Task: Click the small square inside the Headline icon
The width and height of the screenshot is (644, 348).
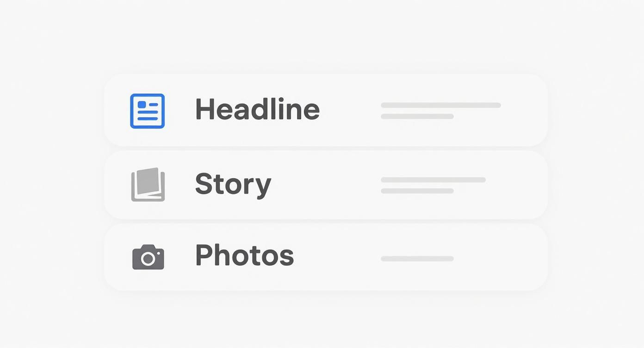Action: [142, 105]
